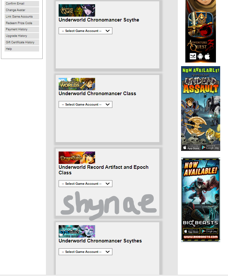Click Google Play badge in Undead Assault ad
This screenshot has height=276, width=228.
[x=210, y=148]
